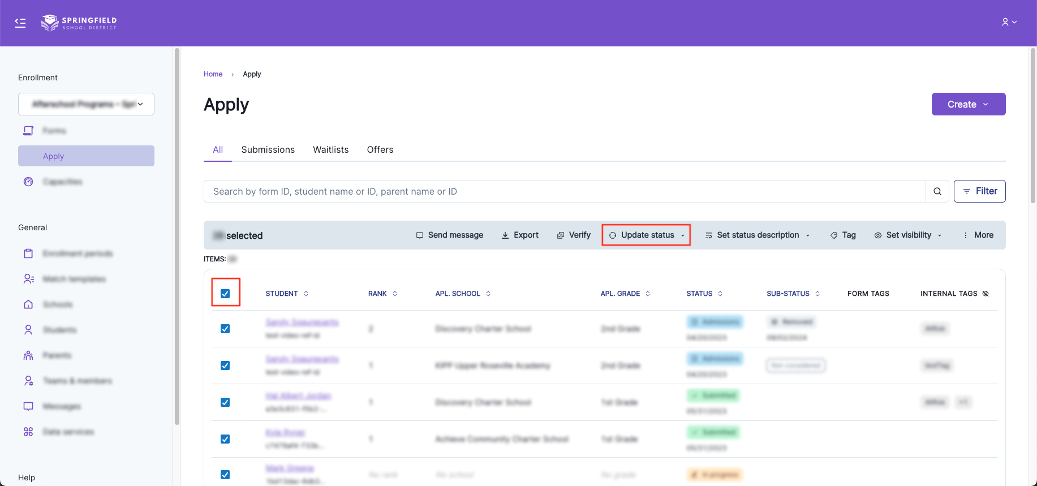Go to Home breadcrumb link

coord(213,74)
